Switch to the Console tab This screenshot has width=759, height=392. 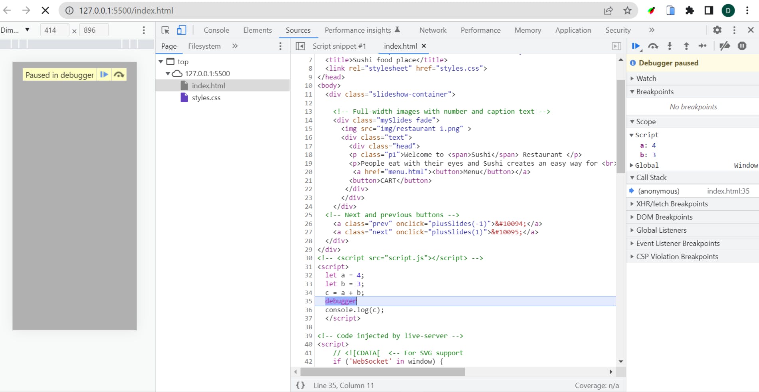pos(216,30)
